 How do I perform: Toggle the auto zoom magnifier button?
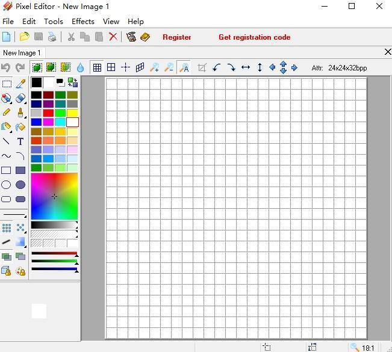pos(184,67)
